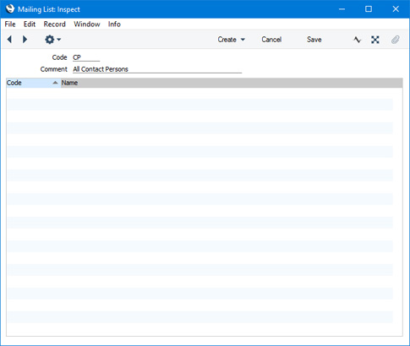
Task: Go to previous record arrow
Action: (x=9, y=40)
